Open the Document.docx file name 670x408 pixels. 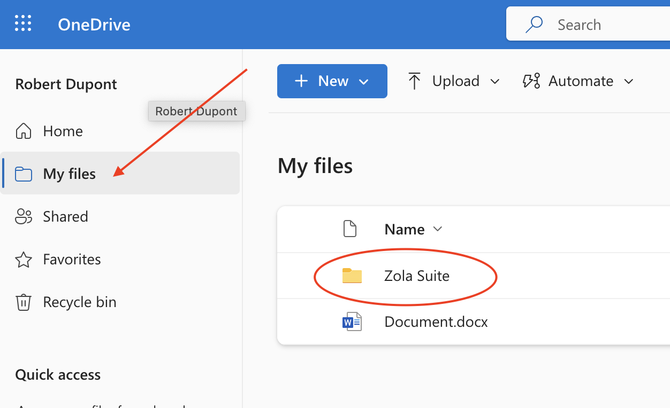coord(436,321)
